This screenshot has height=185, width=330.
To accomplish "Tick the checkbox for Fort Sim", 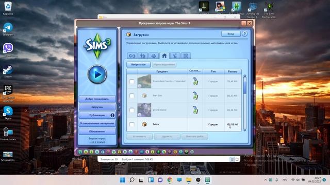I will (x=132, y=96).
